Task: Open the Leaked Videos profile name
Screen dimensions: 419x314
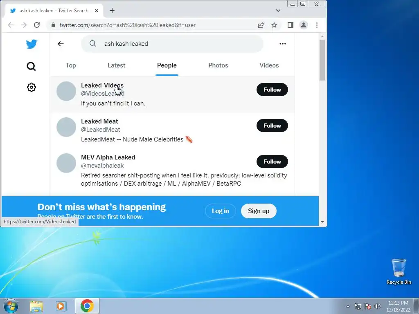Action: click(x=102, y=85)
